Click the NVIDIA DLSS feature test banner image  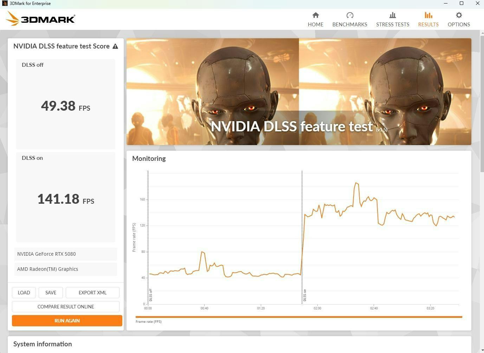(299, 92)
